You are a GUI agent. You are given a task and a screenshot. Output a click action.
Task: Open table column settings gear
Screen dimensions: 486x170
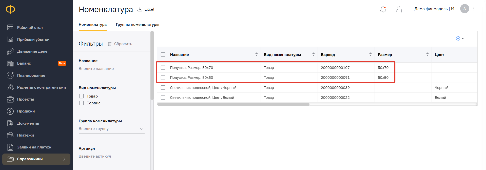tap(458, 39)
